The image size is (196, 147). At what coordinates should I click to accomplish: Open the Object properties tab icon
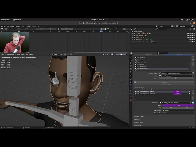131,79
